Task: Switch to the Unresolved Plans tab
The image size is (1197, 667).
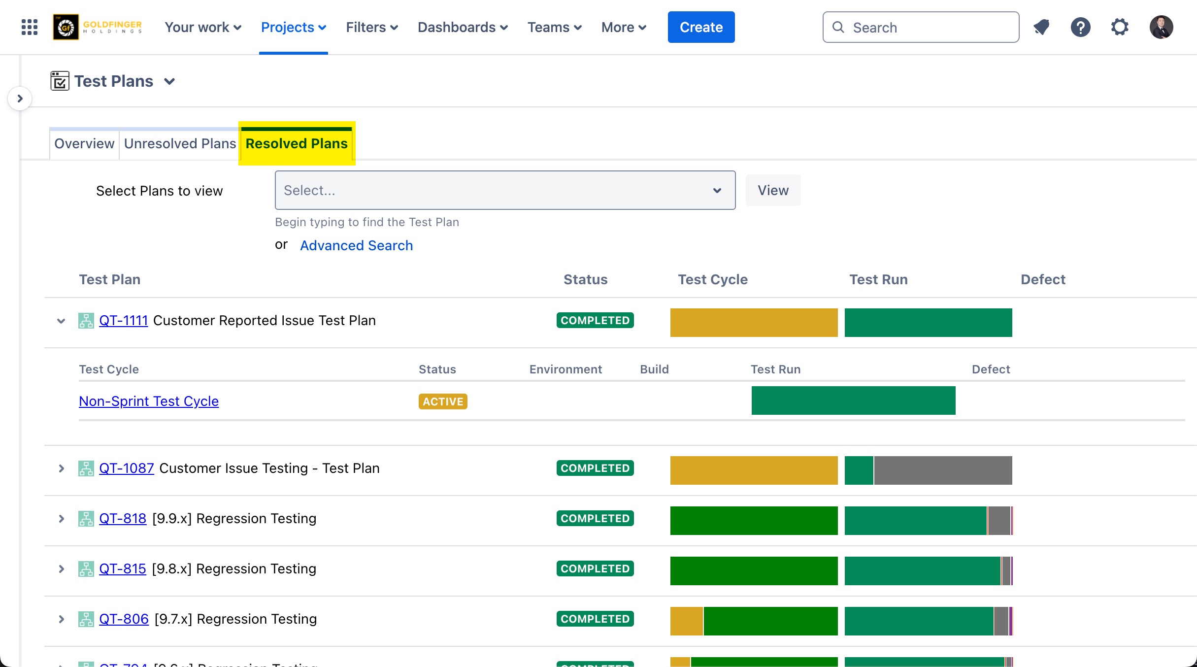Action: point(180,143)
